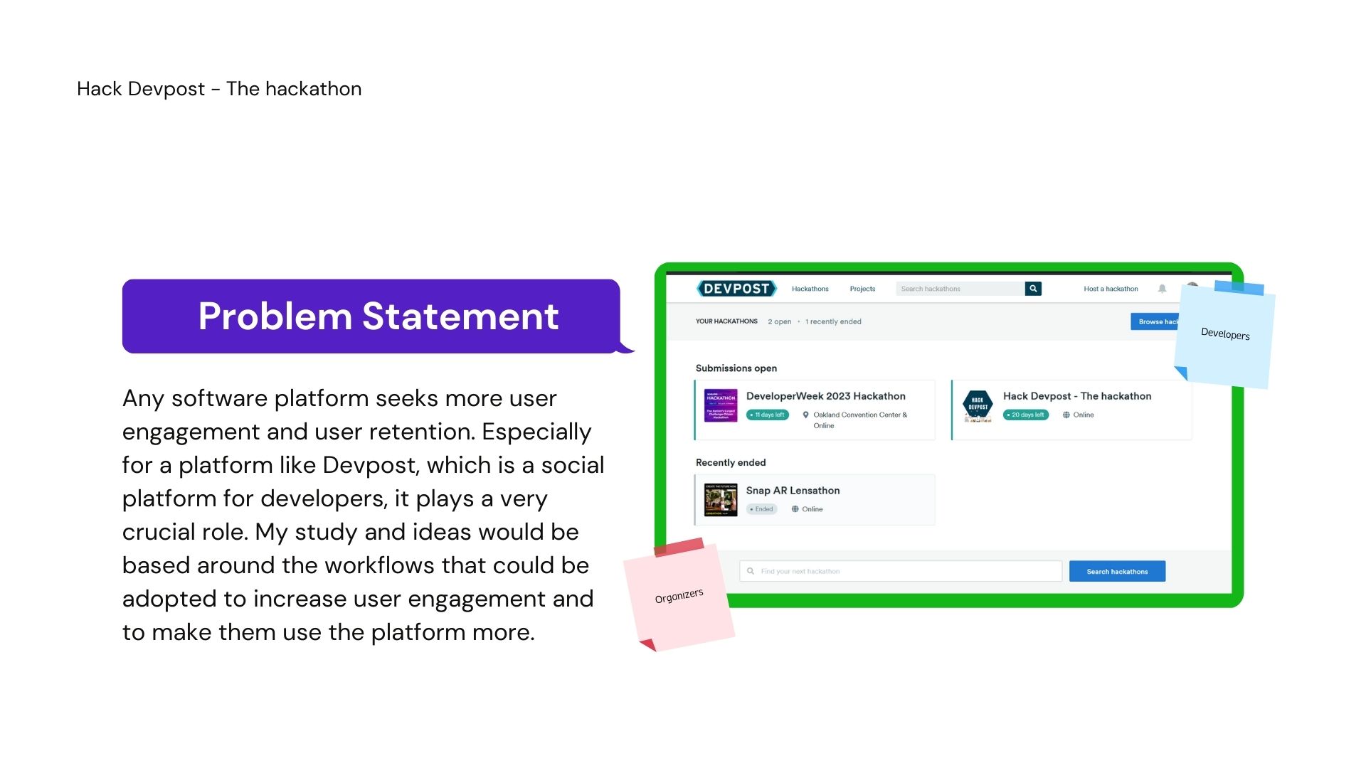
Task: Click the Oakland Convention Center location pin
Action: tap(805, 415)
